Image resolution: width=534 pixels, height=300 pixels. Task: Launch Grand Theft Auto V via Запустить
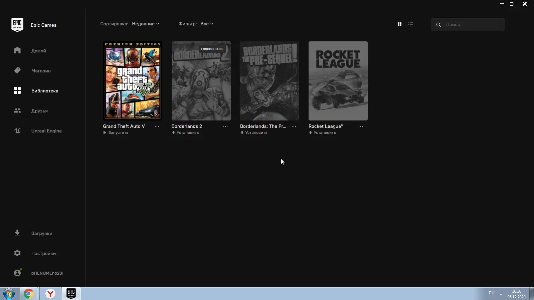point(116,132)
